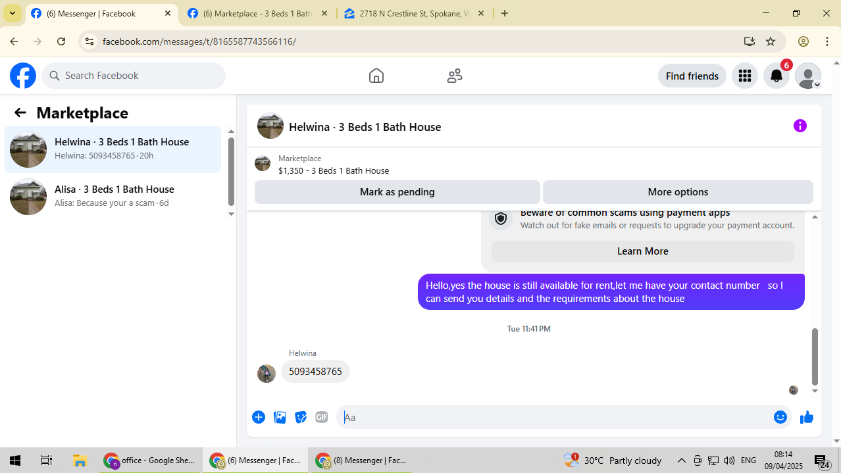The width and height of the screenshot is (841, 473).
Task: Click the Search Facebook field
Action: coord(134,76)
